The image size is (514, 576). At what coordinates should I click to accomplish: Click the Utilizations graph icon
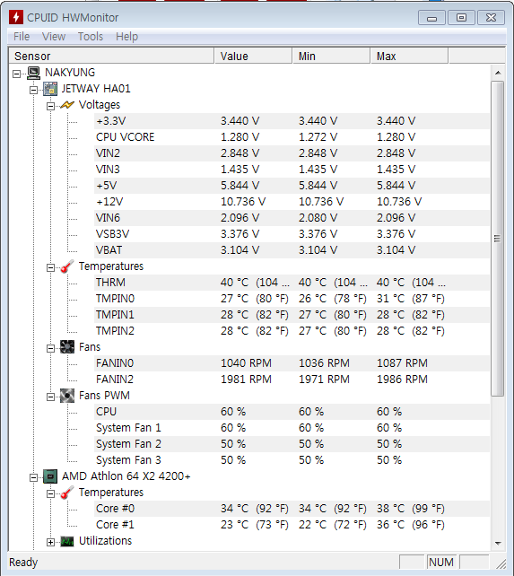[67, 541]
